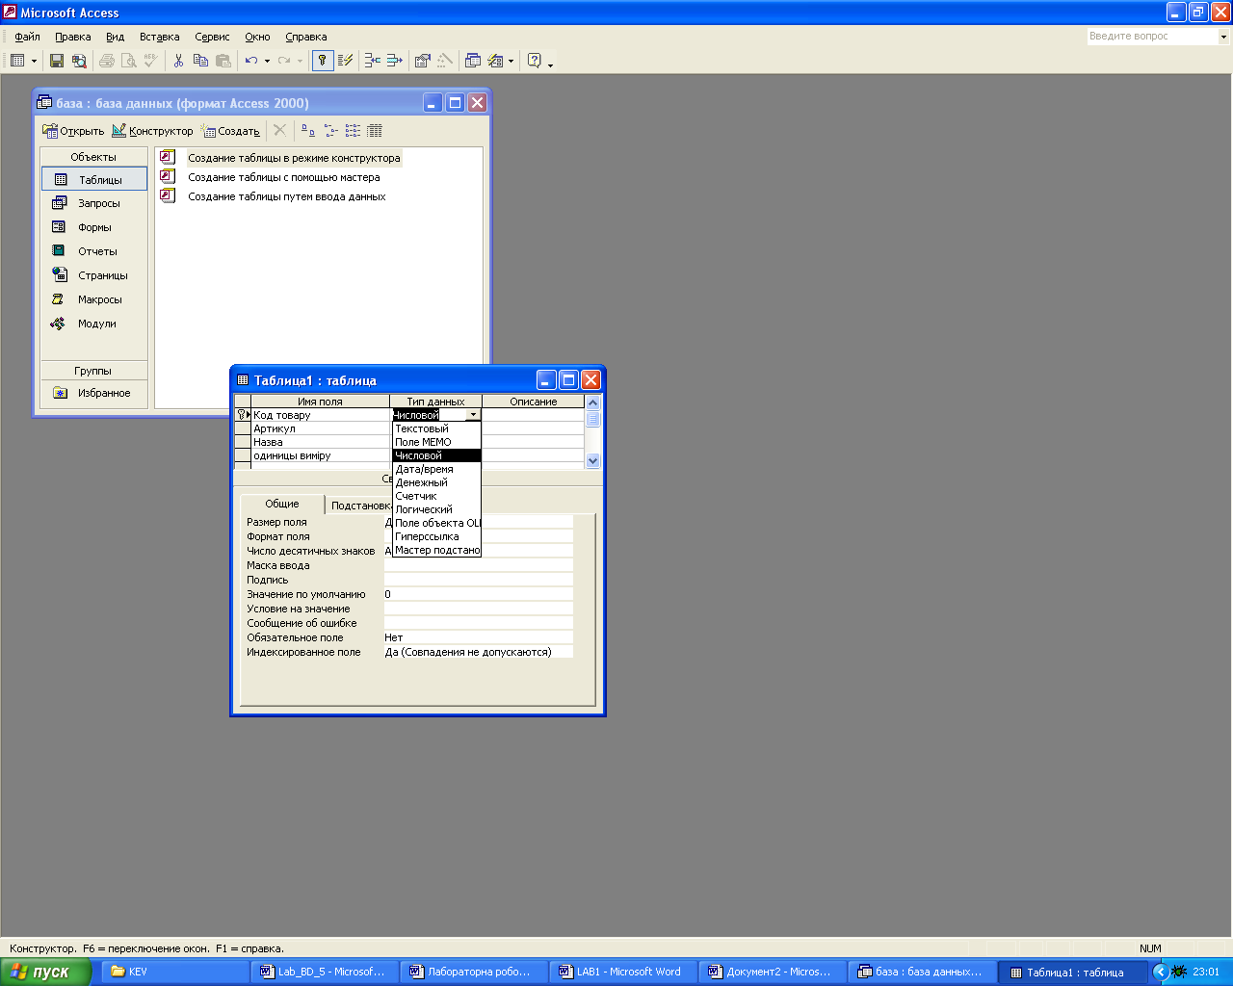1233x986 pixels.
Task: Click the Обязательное поле value 'Нет'
Action: point(478,637)
